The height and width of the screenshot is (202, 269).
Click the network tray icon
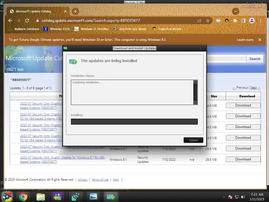pos(237,197)
